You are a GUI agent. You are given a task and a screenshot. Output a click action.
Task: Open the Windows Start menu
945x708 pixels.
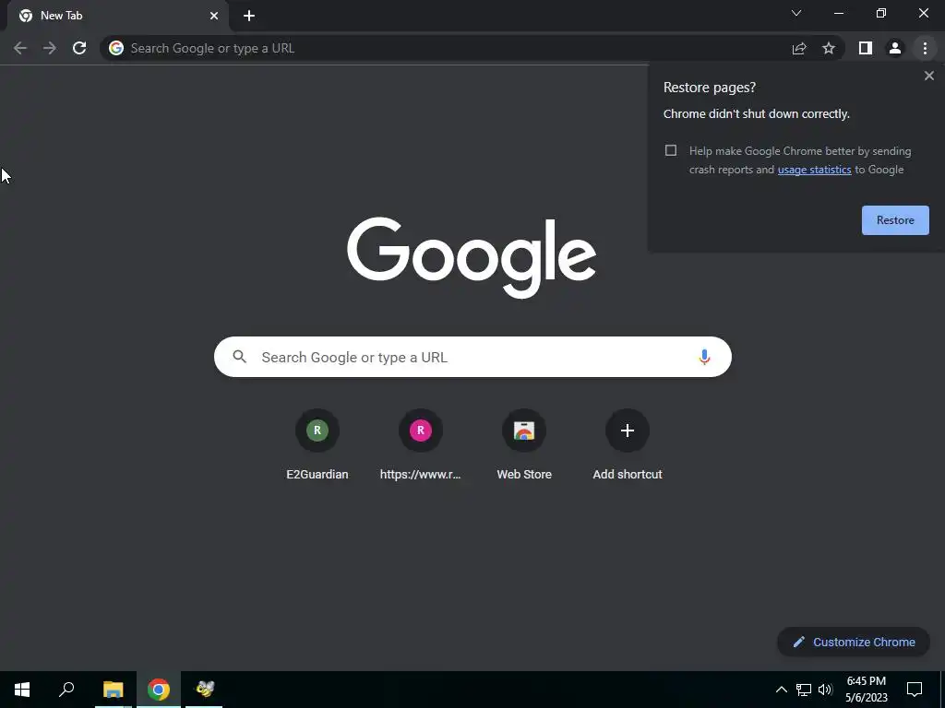(x=22, y=690)
